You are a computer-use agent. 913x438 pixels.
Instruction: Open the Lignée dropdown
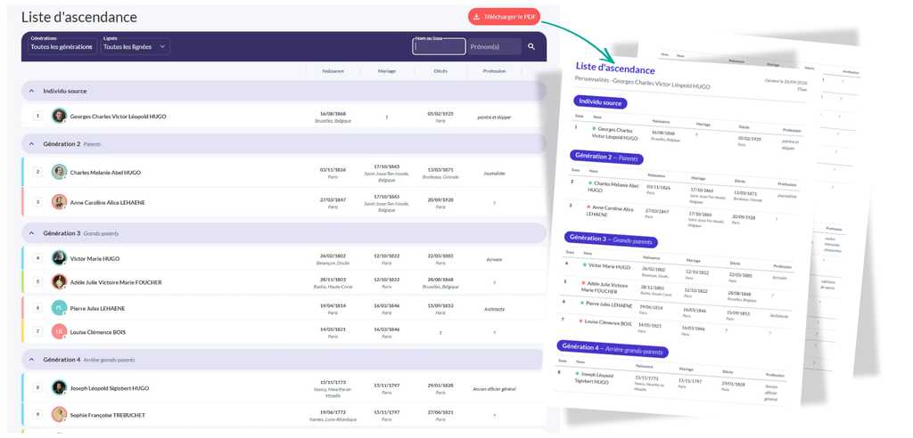pyautogui.click(x=136, y=46)
